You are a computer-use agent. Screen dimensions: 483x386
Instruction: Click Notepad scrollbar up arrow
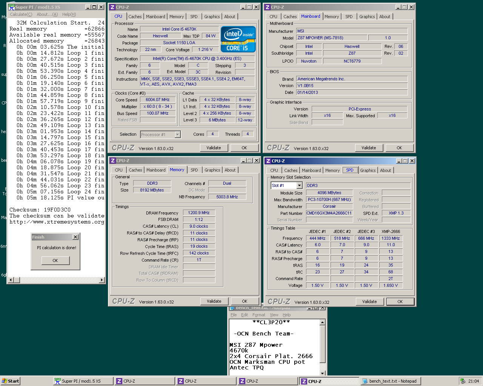[x=323, y=322]
